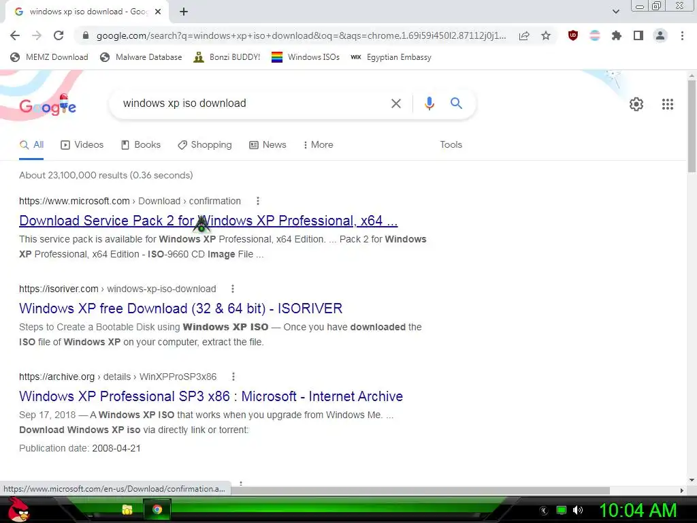The width and height of the screenshot is (697, 523).
Task: Switch to the Shopping tab
Action: pyautogui.click(x=205, y=145)
